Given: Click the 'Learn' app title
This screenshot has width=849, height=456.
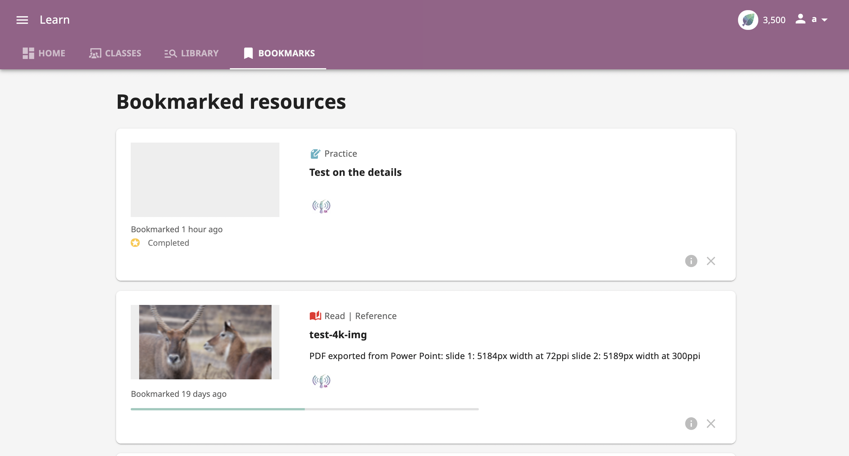Looking at the screenshot, I should (x=55, y=20).
